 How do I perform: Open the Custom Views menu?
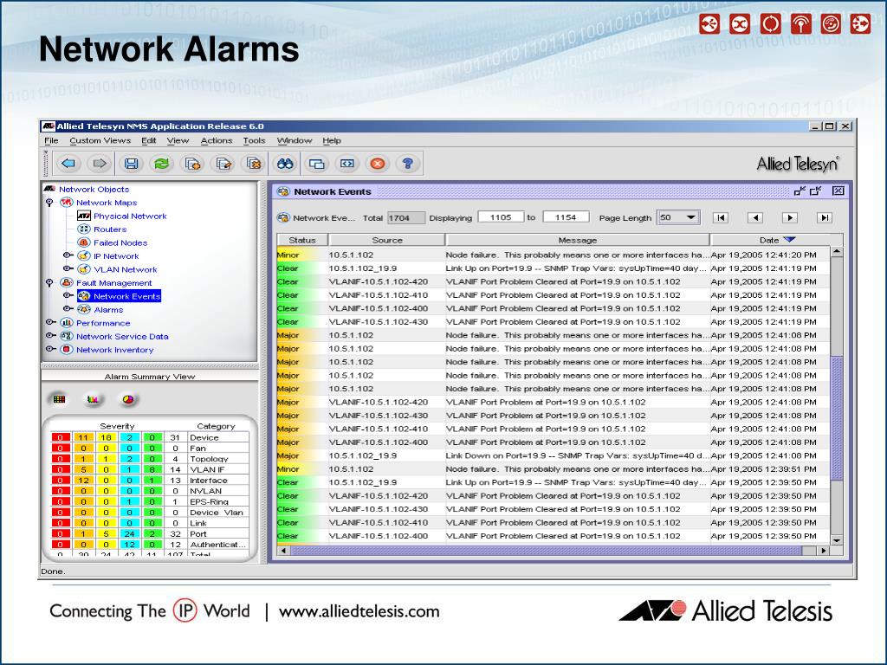tap(100, 140)
